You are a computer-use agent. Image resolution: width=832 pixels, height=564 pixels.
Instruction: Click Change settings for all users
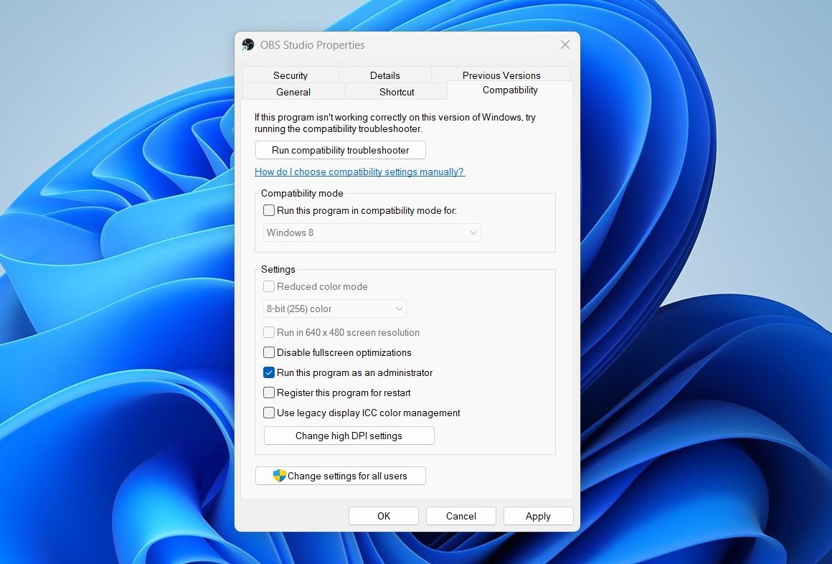340,476
